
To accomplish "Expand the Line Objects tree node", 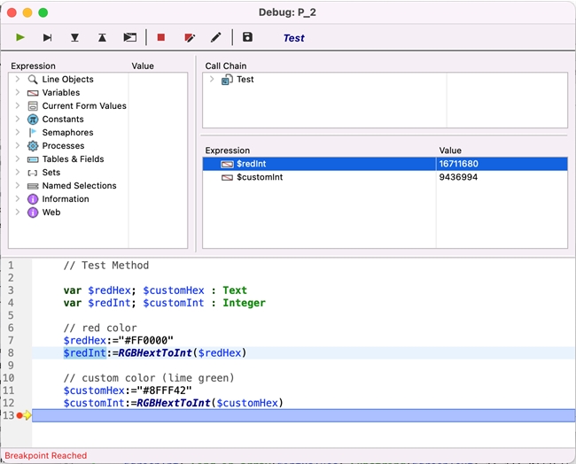I will (x=18, y=80).
